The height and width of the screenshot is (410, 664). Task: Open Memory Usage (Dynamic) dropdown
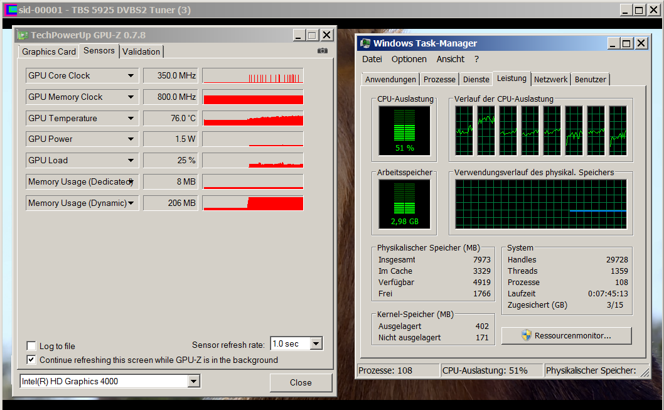pos(131,203)
